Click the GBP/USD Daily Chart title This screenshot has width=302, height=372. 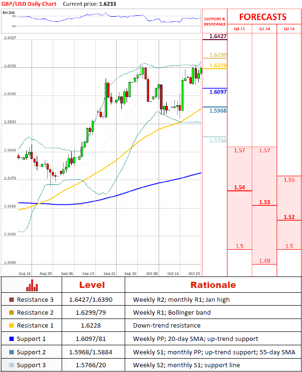pyautogui.click(x=29, y=4)
